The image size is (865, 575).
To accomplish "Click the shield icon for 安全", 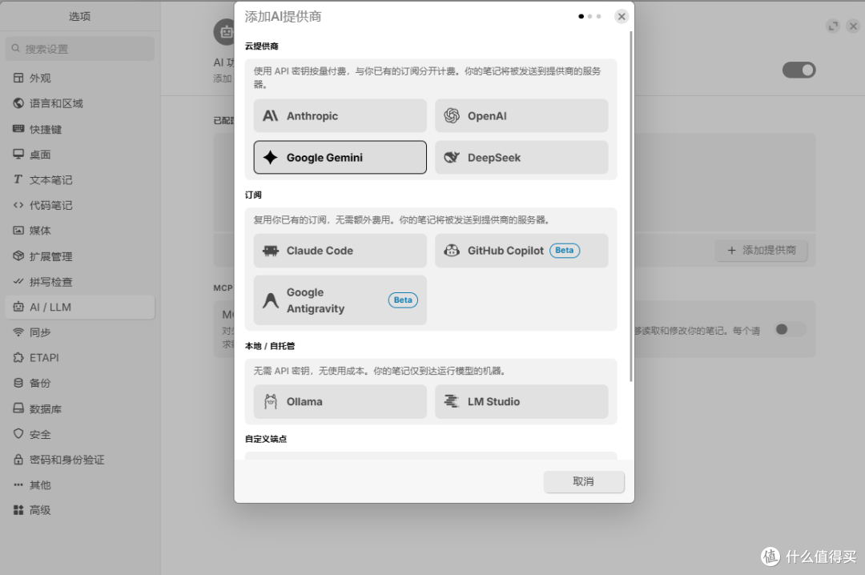I will click(18, 434).
